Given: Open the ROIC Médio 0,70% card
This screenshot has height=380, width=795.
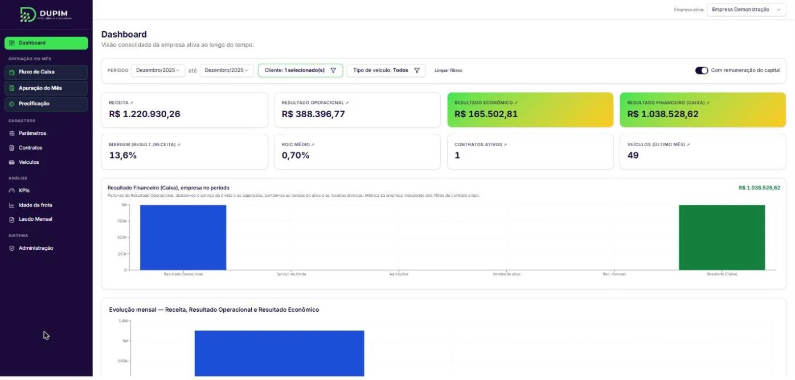Looking at the screenshot, I should click(x=357, y=152).
